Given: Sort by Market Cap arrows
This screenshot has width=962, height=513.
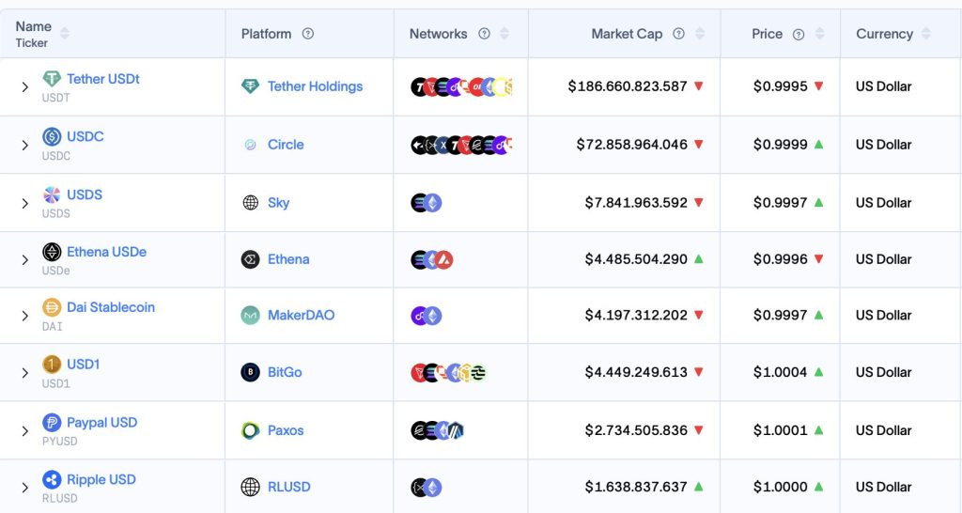Looking at the screenshot, I should (x=699, y=34).
